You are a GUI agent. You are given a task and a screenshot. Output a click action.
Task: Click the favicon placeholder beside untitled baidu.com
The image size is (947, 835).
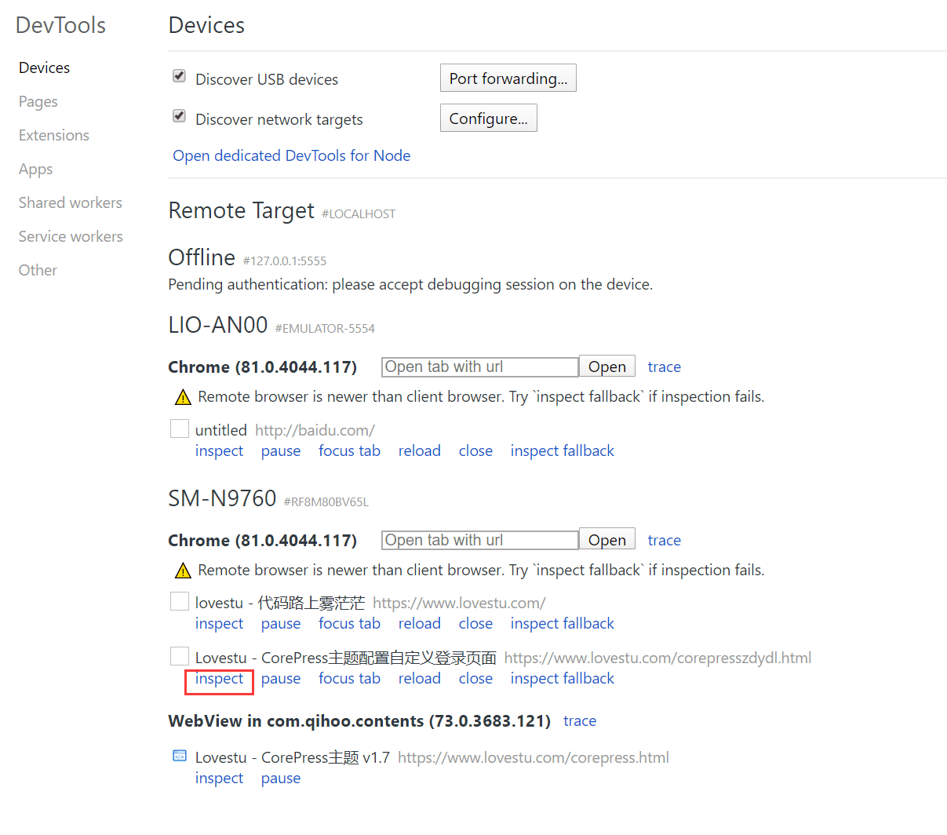click(x=180, y=428)
